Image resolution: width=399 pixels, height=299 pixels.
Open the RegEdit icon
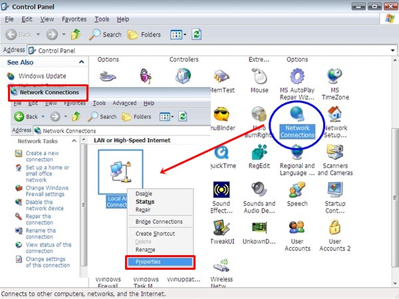tap(259, 157)
